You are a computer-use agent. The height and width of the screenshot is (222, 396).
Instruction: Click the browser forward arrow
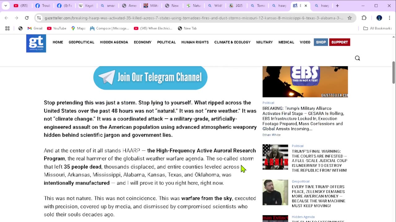[16, 18]
